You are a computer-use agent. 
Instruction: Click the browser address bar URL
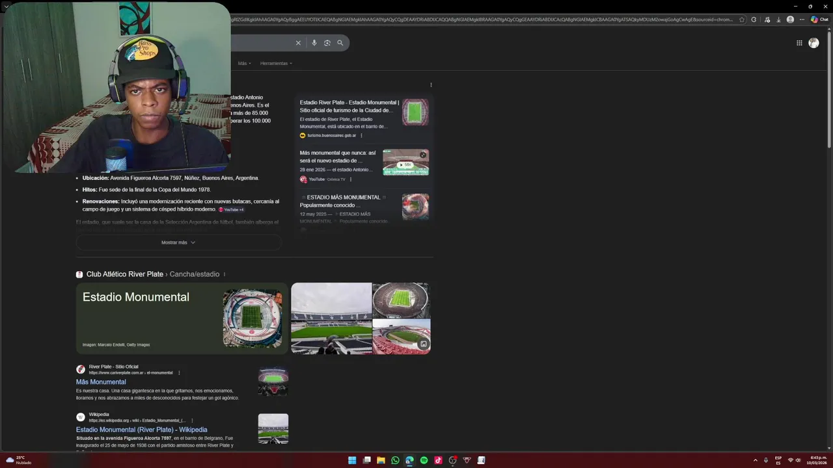pos(482,19)
